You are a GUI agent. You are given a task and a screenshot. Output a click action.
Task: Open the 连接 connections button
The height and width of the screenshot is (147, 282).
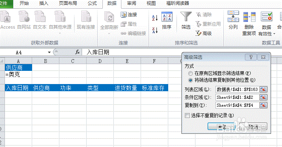click(x=129, y=15)
